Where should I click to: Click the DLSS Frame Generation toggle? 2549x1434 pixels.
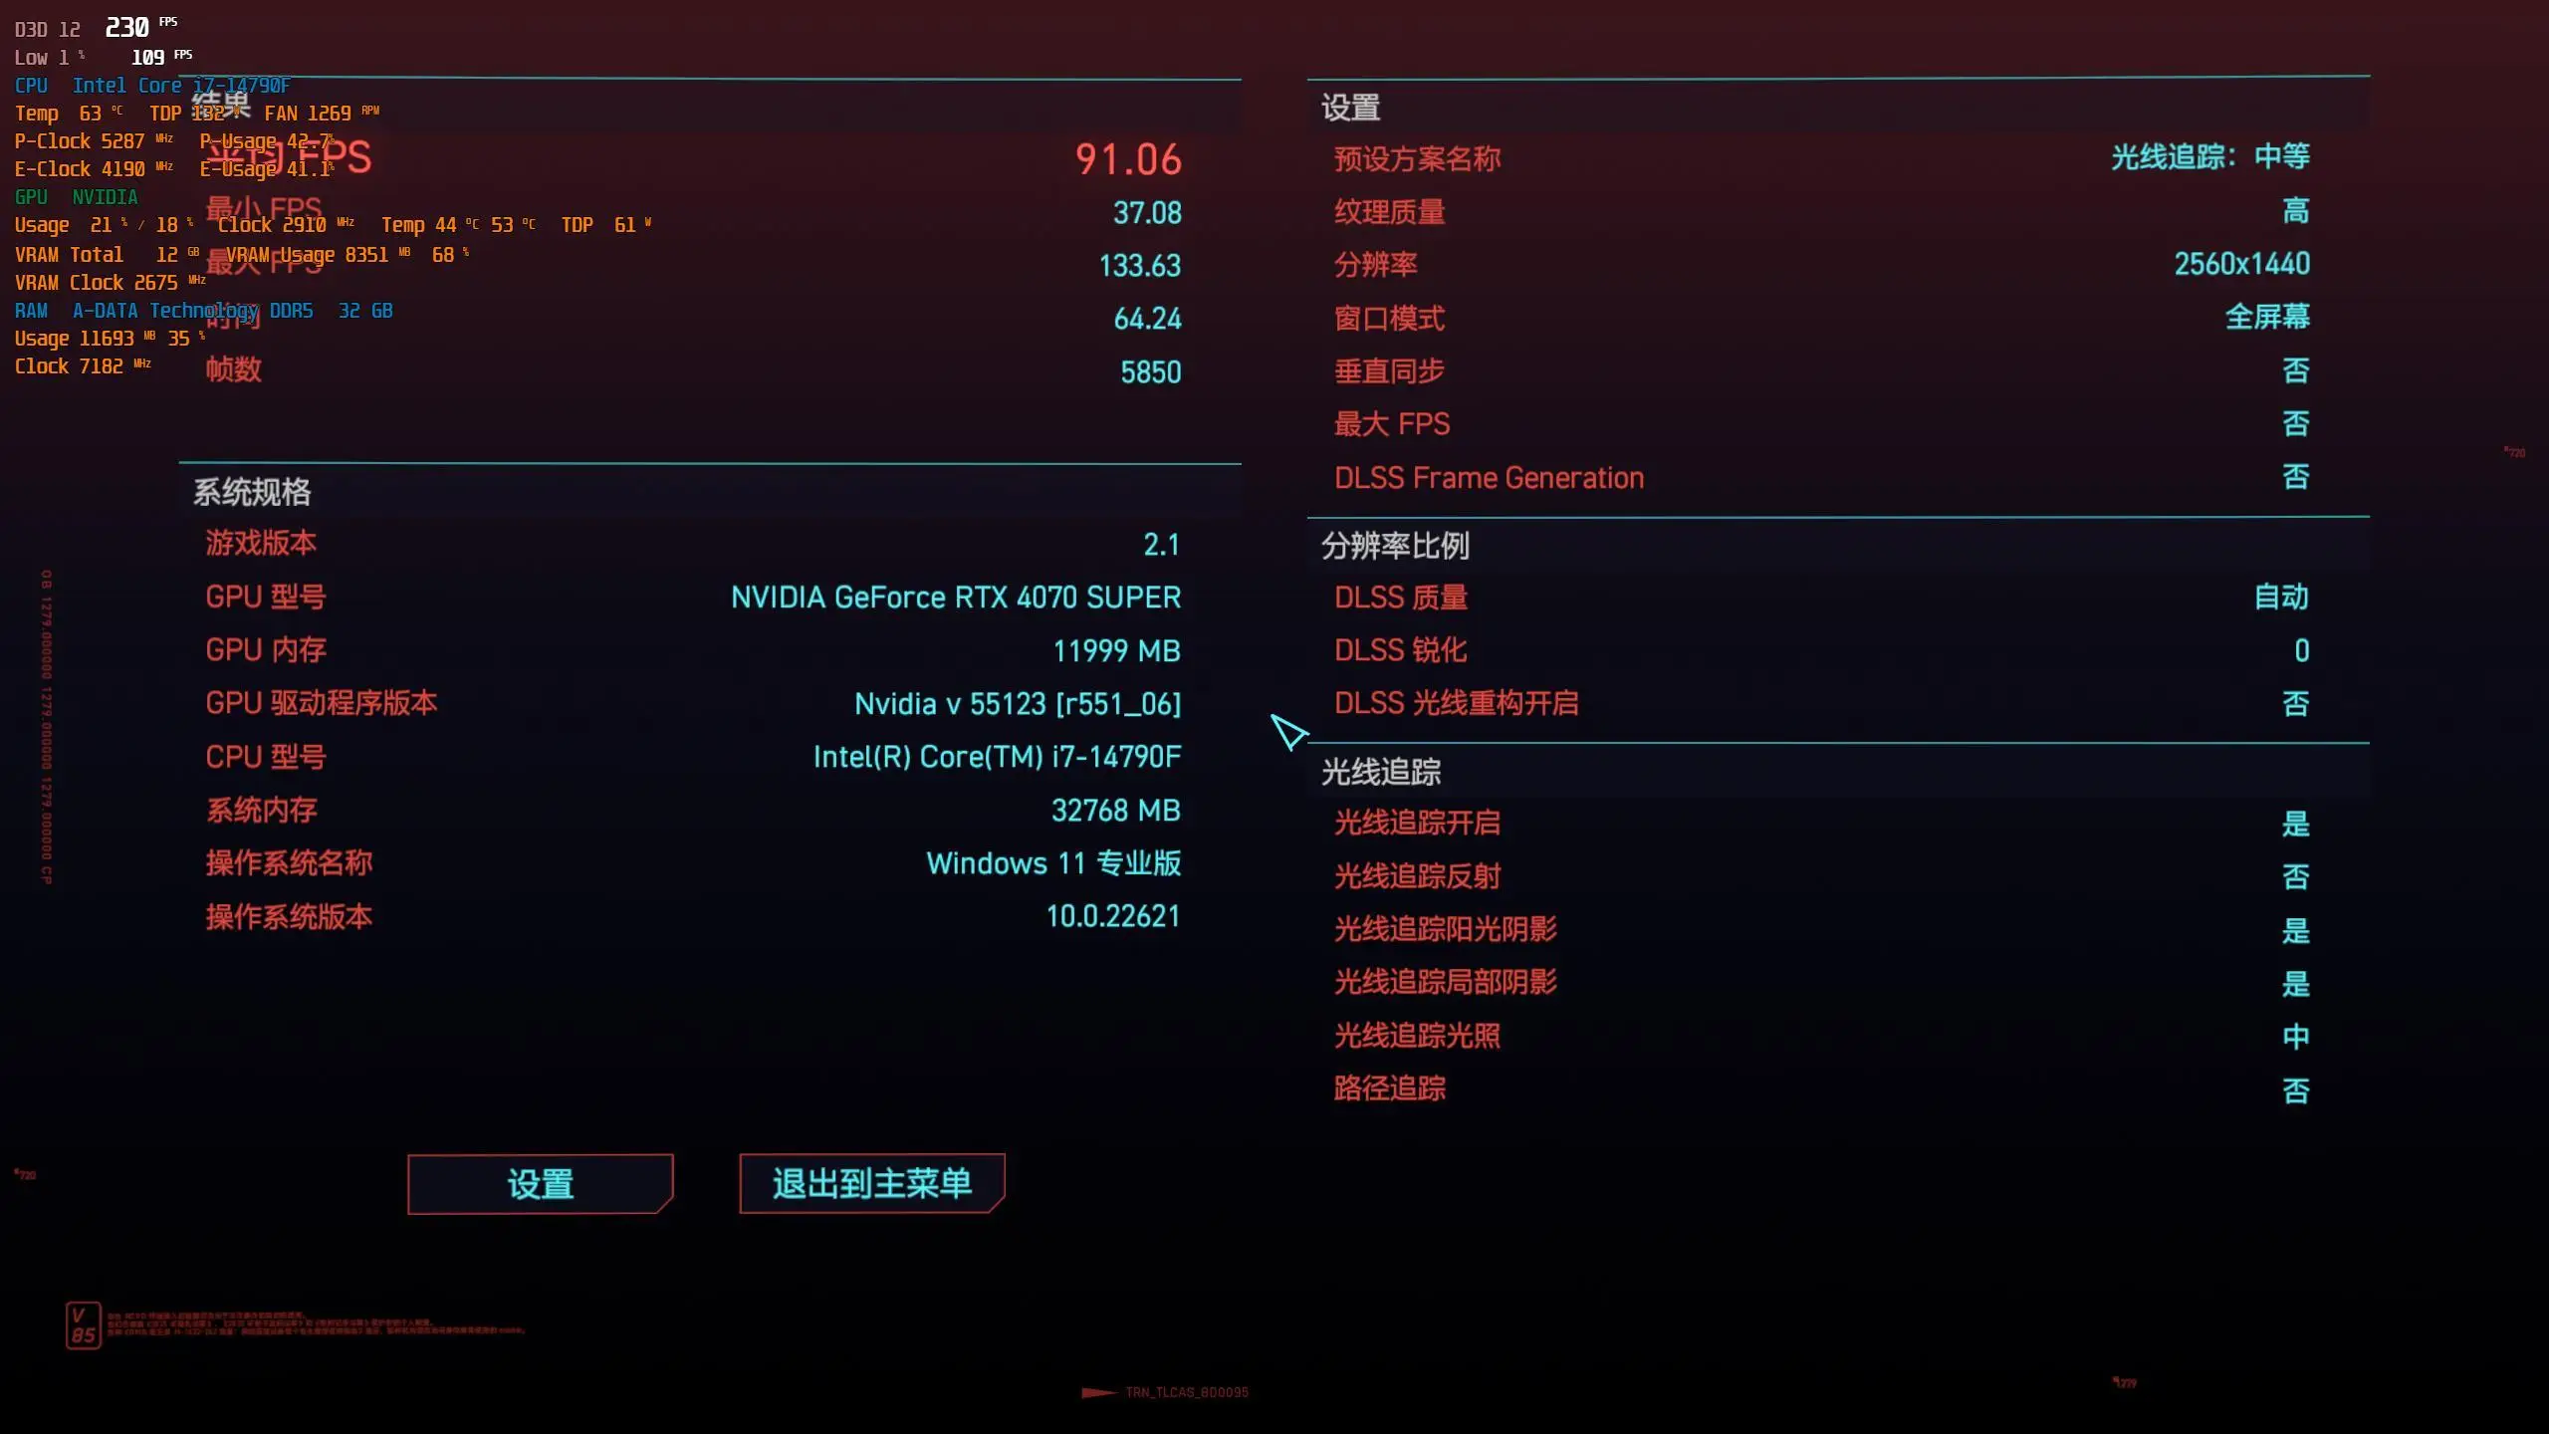2295,476
